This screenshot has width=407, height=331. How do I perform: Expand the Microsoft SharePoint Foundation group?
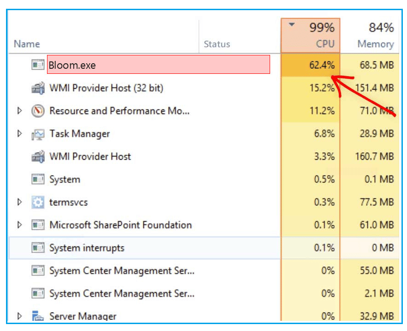click(x=19, y=225)
